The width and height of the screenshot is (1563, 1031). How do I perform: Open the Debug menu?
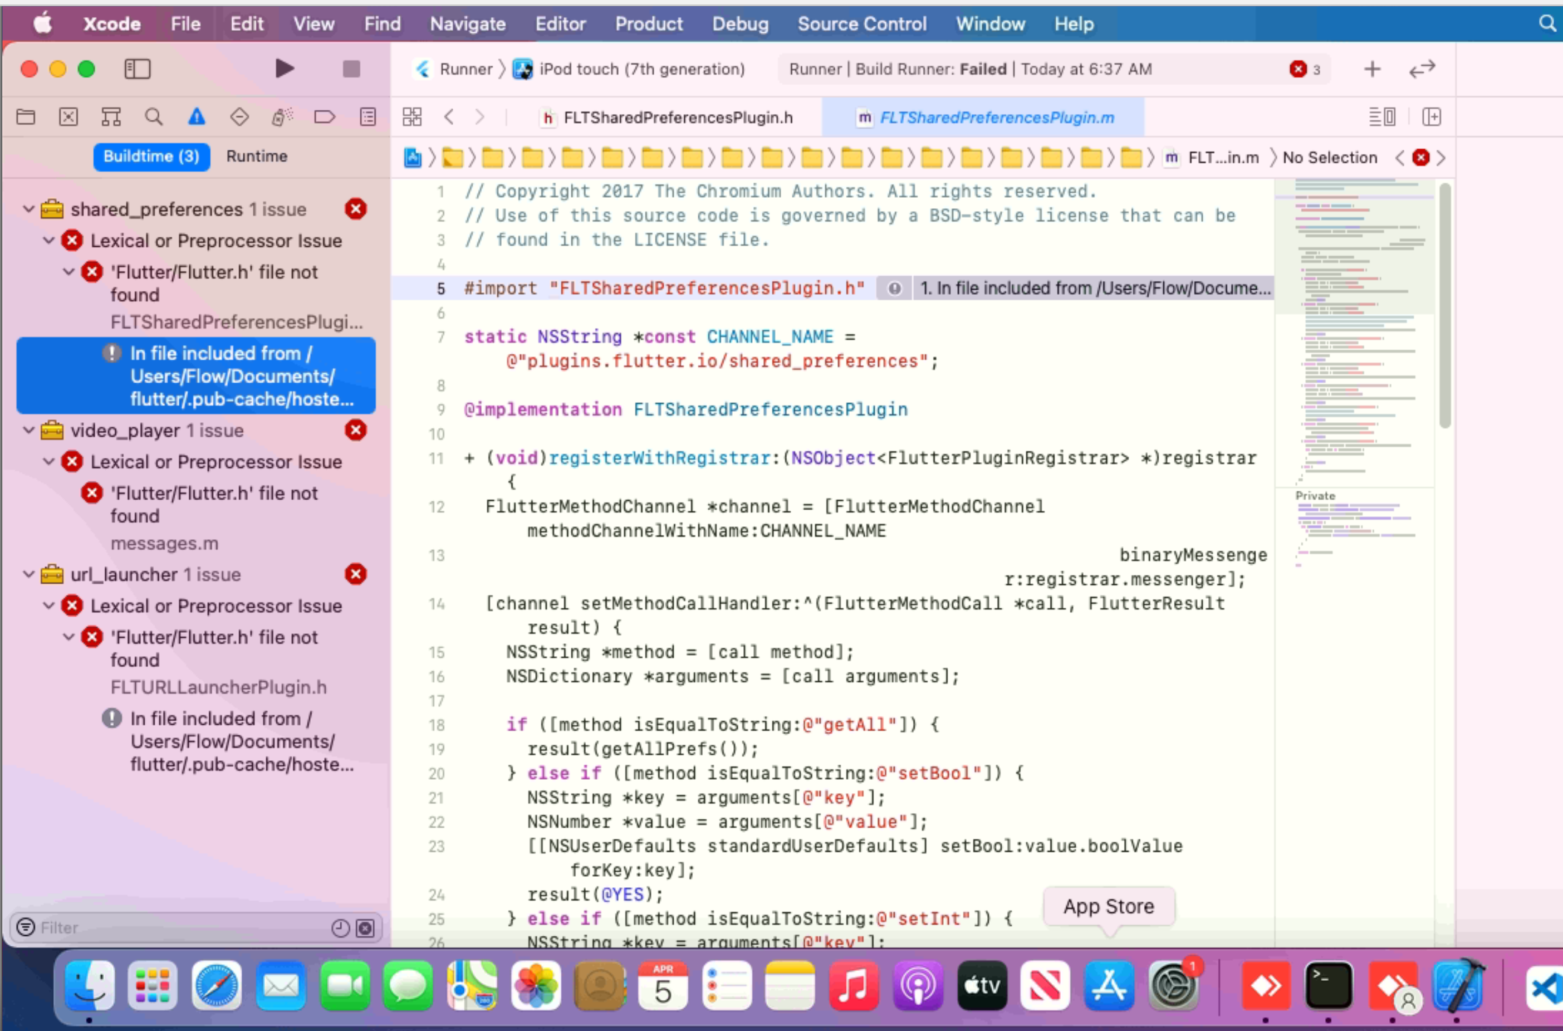point(740,23)
